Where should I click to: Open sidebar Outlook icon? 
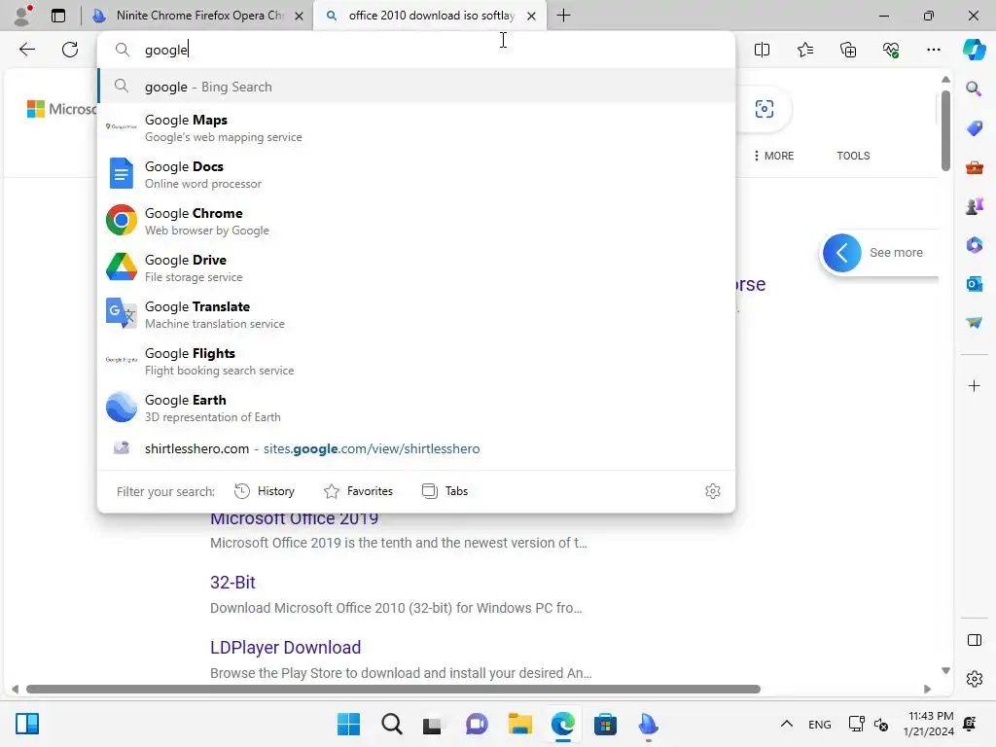[x=974, y=284]
